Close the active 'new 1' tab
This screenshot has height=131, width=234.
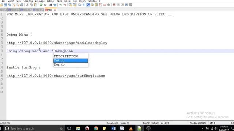pyautogui.click(x=55, y=10)
